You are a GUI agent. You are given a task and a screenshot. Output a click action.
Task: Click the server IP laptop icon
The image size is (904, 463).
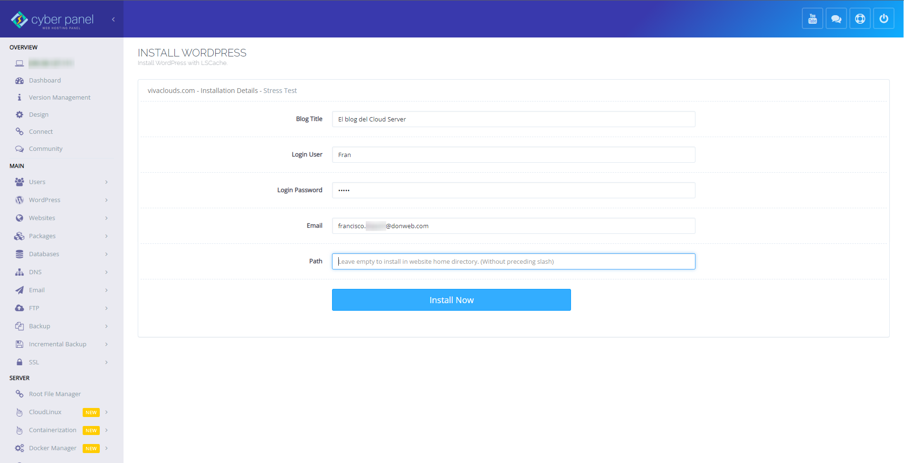(19, 63)
